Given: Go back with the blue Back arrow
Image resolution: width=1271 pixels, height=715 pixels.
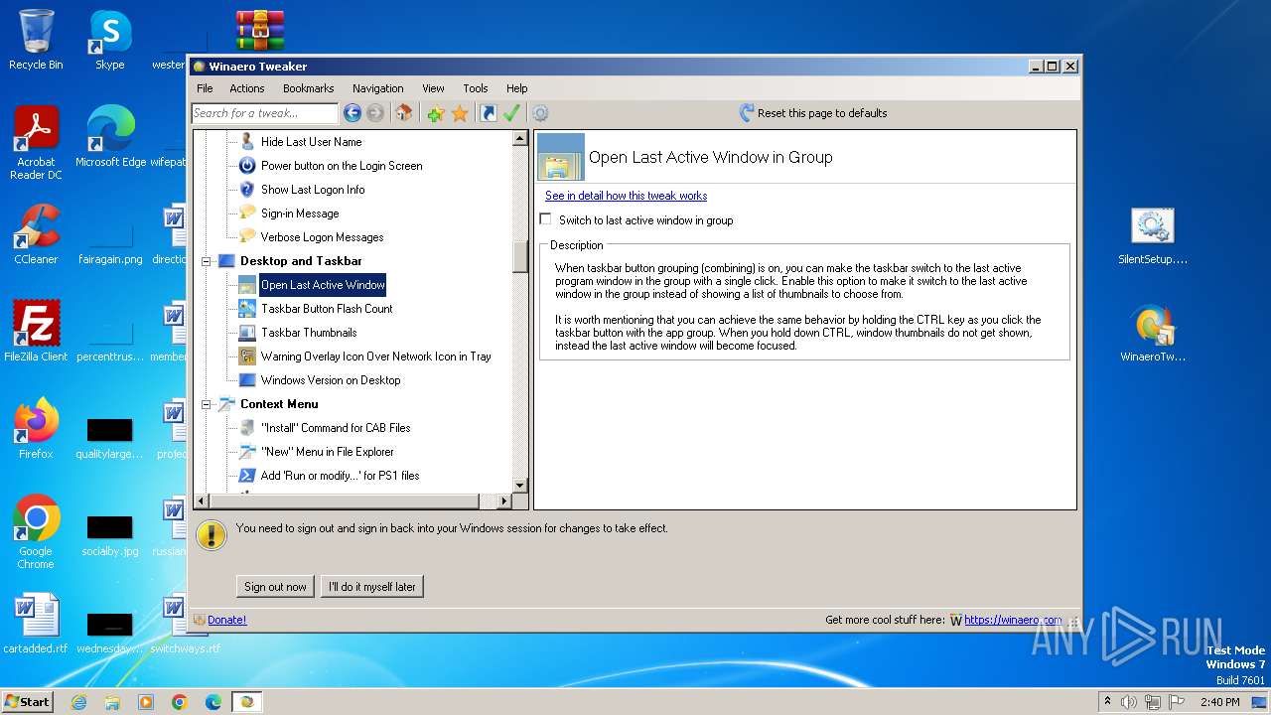Looking at the screenshot, I should (x=353, y=113).
